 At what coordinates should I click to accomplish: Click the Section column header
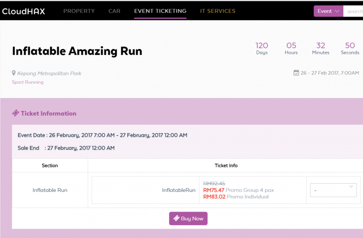(50, 166)
